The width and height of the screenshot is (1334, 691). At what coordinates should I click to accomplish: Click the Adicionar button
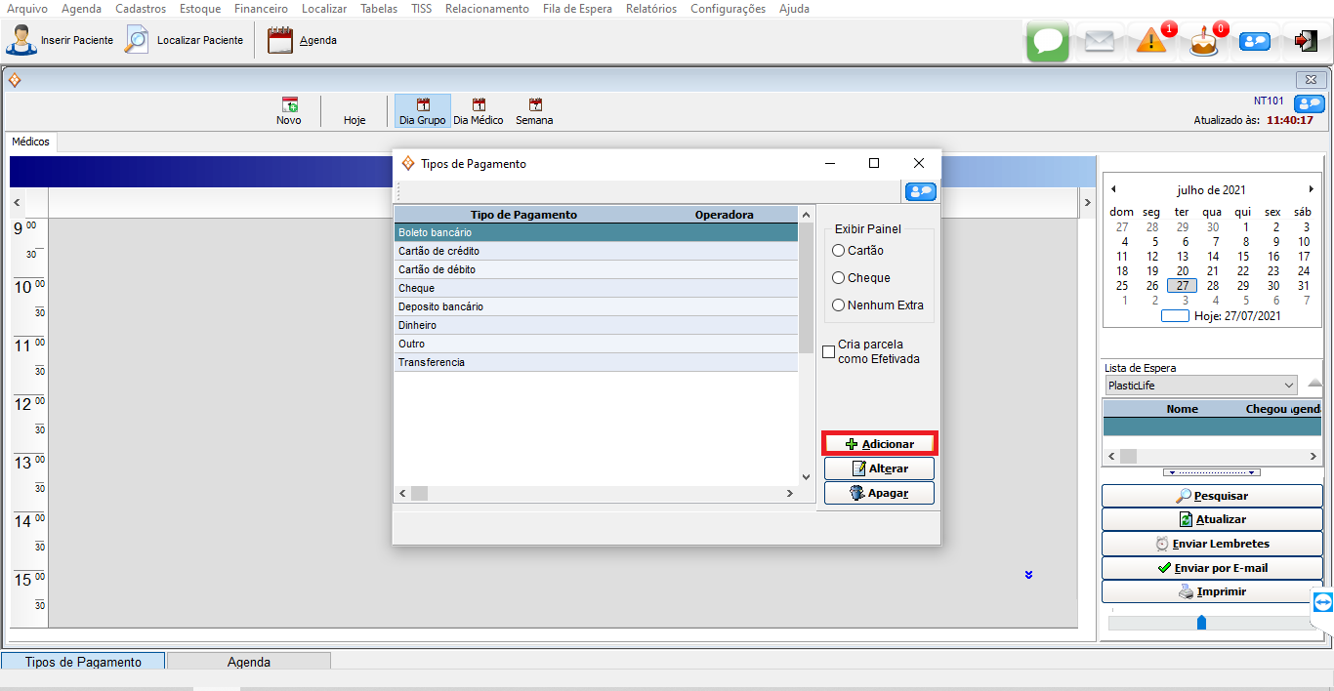click(879, 444)
